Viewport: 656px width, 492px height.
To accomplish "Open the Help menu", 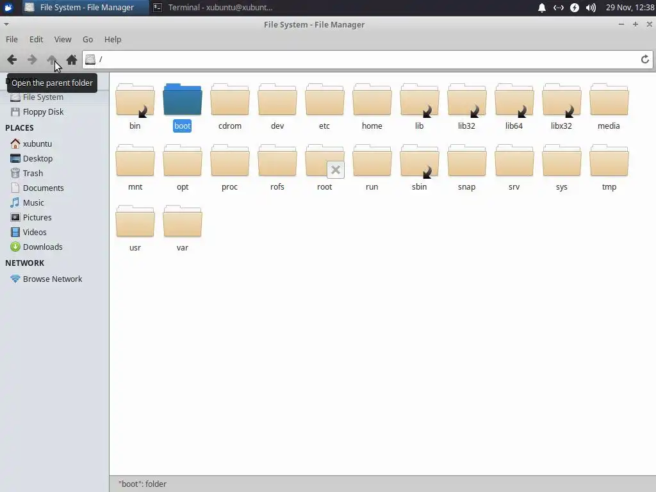I will tap(113, 39).
